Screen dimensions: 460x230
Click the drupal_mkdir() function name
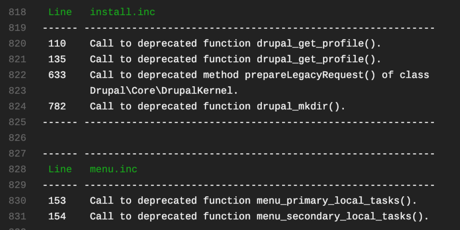coord(301,107)
